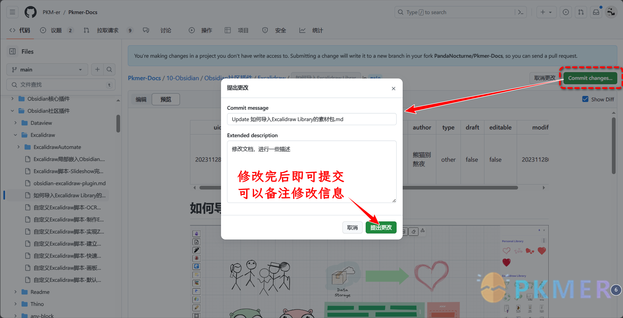Toggle the Show Diff checkbox

[x=585, y=99]
